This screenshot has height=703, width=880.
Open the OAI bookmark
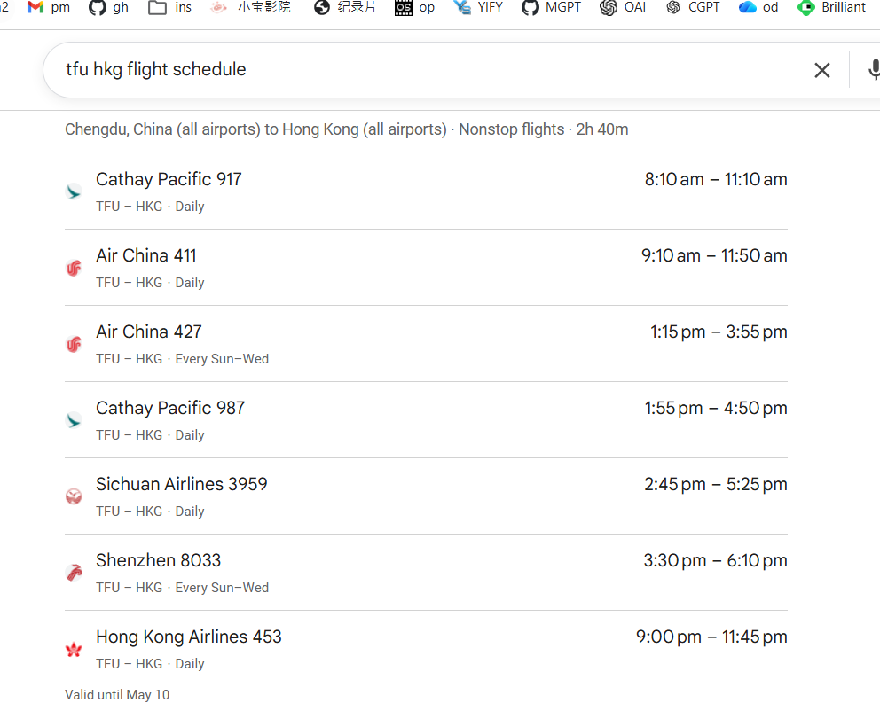pyautogui.click(x=623, y=7)
